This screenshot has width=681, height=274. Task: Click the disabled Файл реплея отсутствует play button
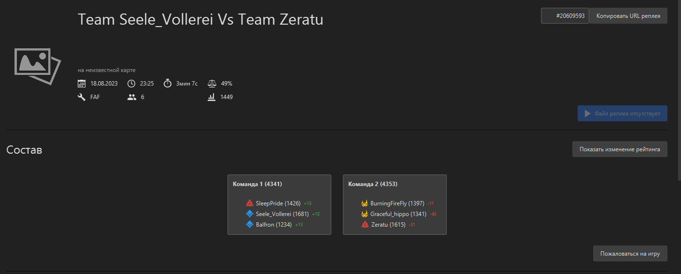point(622,114)
